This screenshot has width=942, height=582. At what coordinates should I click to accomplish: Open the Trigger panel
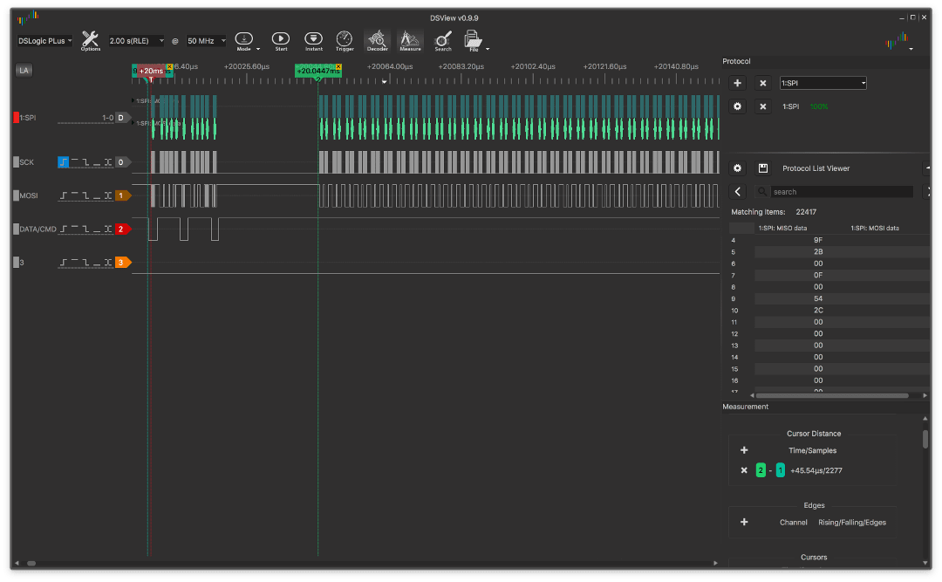click(345, 40)
